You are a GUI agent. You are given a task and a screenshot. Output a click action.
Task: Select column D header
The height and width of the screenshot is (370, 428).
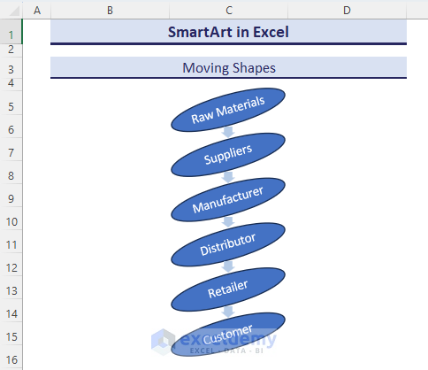[x=347, y=11]
